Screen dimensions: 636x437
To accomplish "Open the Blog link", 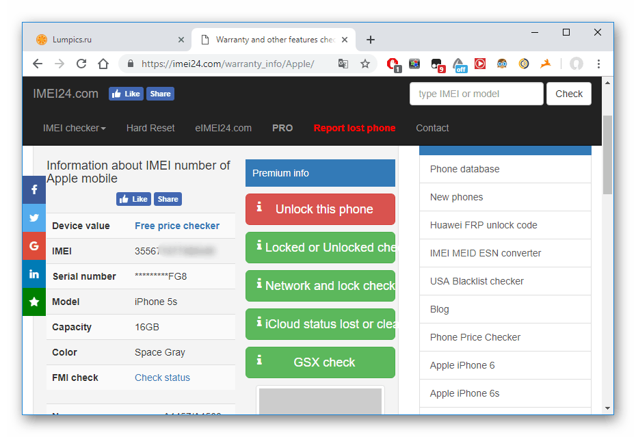I will (x=505, y=309).
